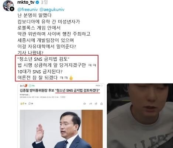Click the article print icon

[x=101, y=104]
